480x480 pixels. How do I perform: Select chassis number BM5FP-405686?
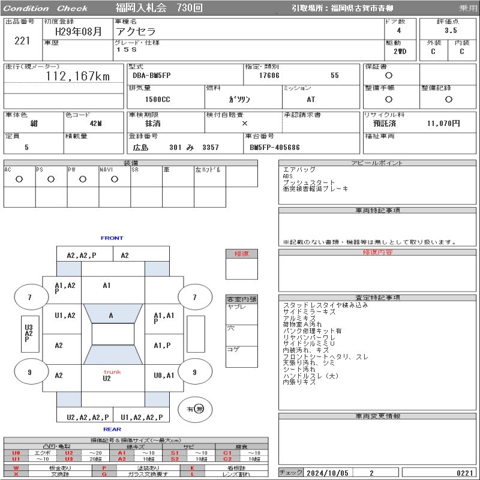click(275, 147)
